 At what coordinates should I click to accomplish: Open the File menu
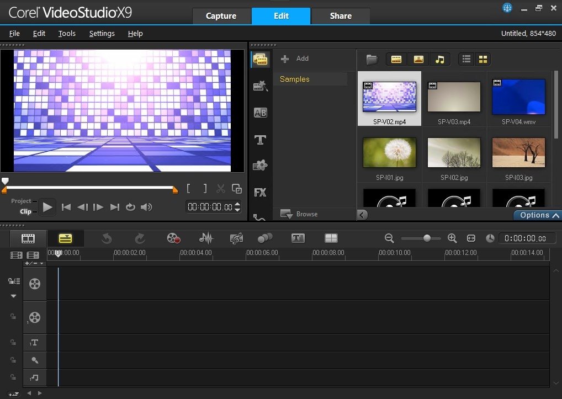coord(14,33)
